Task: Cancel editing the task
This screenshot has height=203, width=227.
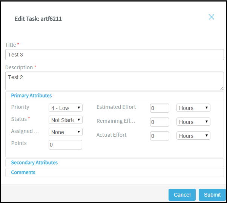Action: tap(182, 195)
